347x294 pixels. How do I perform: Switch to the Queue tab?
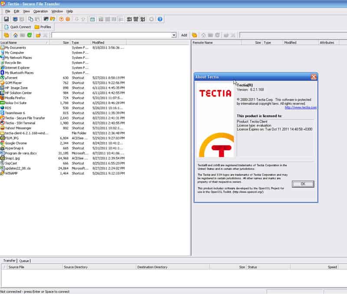pos(24,261)
